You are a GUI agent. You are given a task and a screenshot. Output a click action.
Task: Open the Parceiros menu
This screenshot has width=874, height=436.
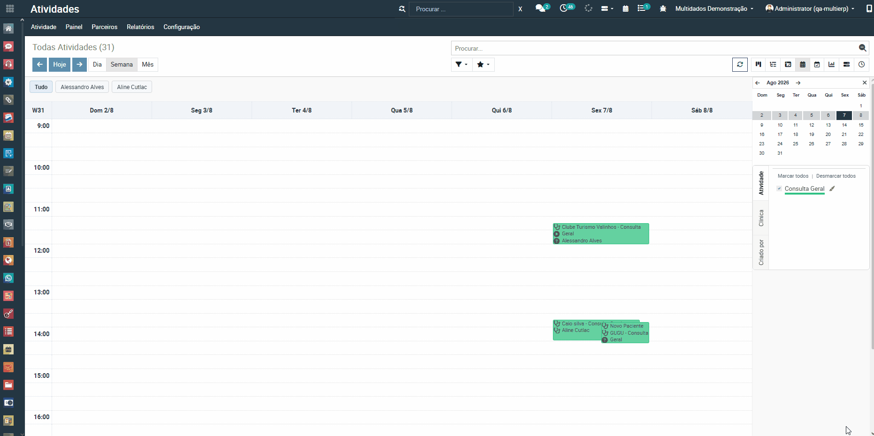105,27
